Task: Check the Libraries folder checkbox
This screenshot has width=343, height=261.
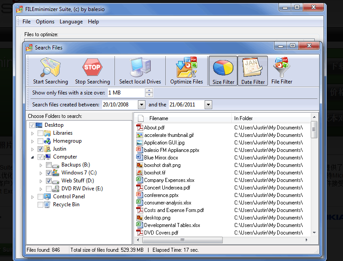Action: point(41,133)
